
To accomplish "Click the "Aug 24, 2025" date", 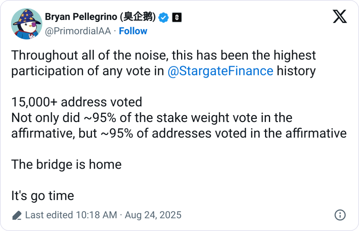I will coord(153,215).
